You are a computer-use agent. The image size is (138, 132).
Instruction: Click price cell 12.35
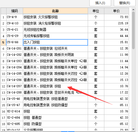(117, 49)
